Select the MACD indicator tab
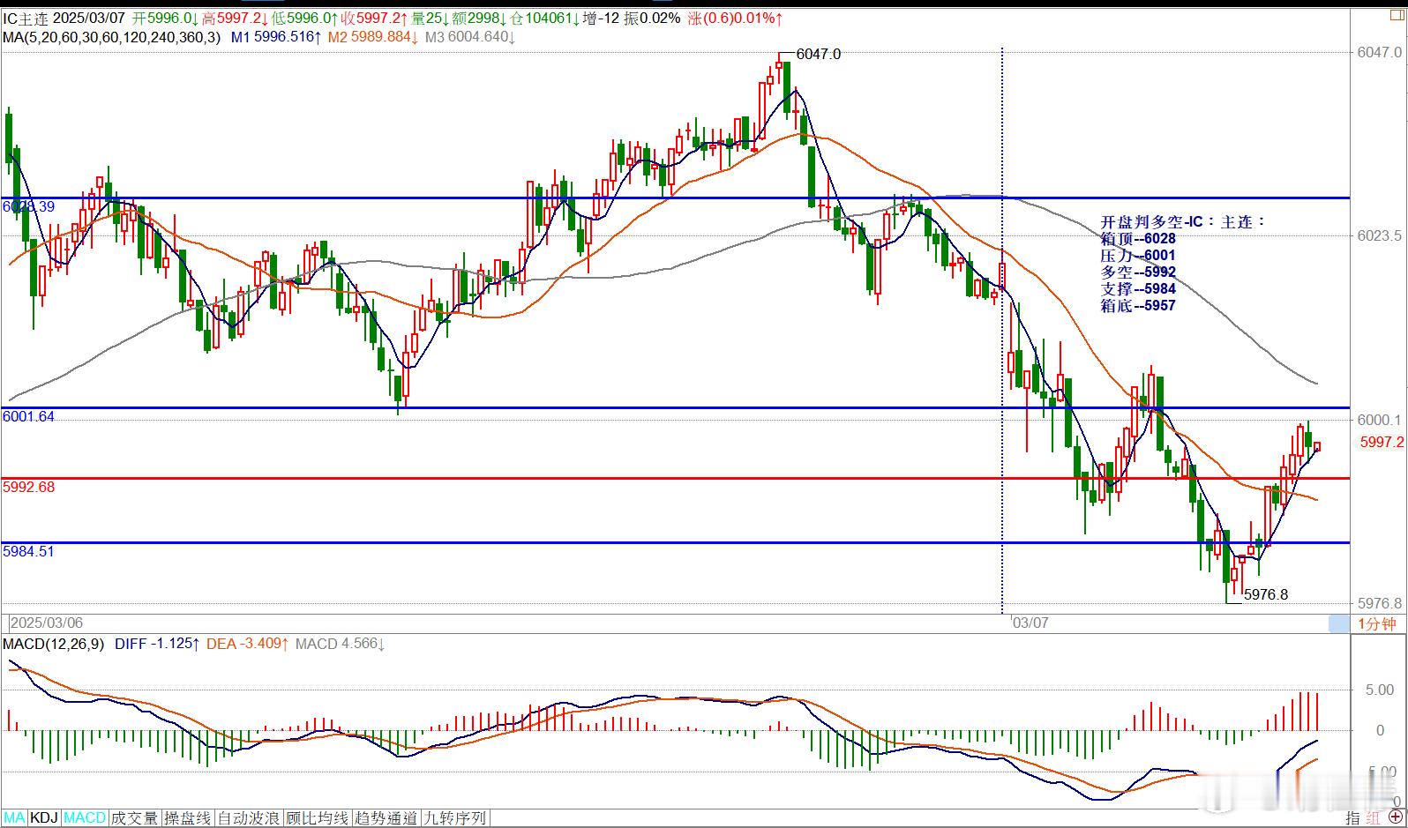1408x828 pixels. pos(85,818)
